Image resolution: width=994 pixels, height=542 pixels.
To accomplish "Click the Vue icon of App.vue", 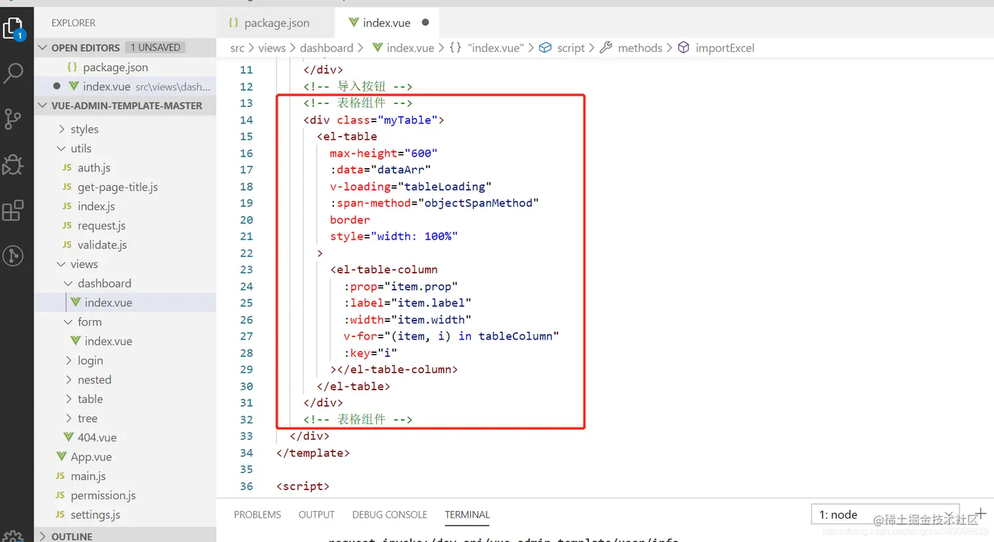I will (62, 457).
